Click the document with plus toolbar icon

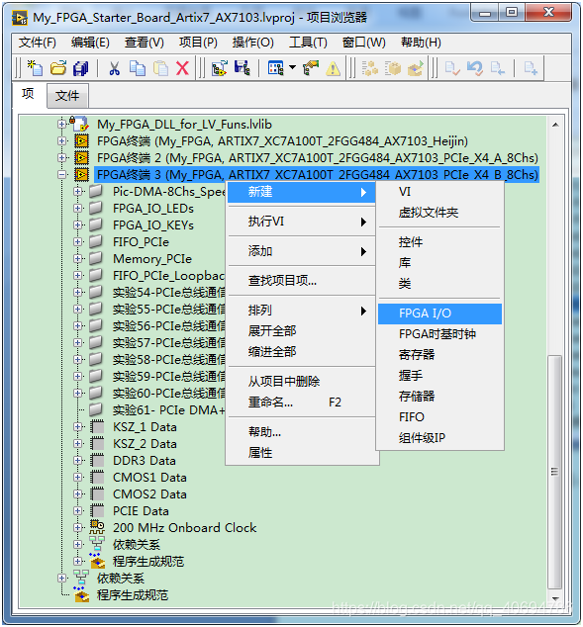pos(531,68)
